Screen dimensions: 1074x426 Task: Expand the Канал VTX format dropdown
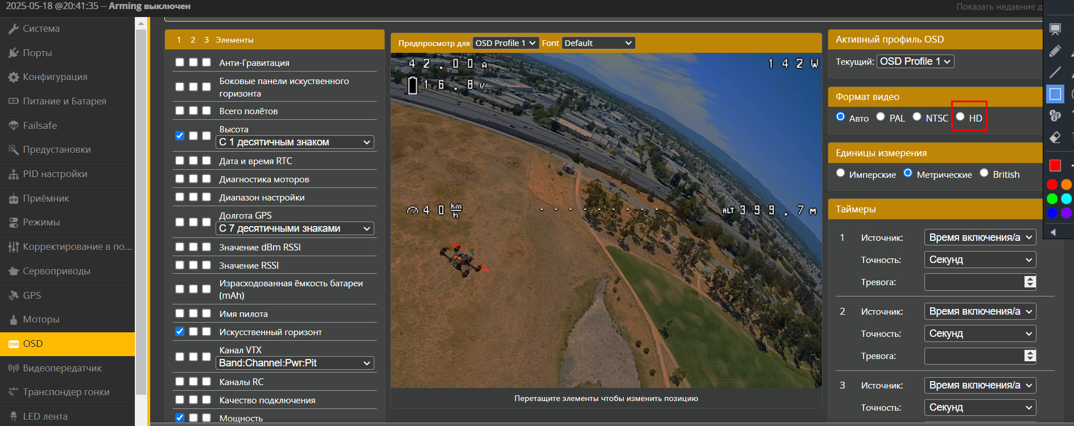[x=295, y=363]
